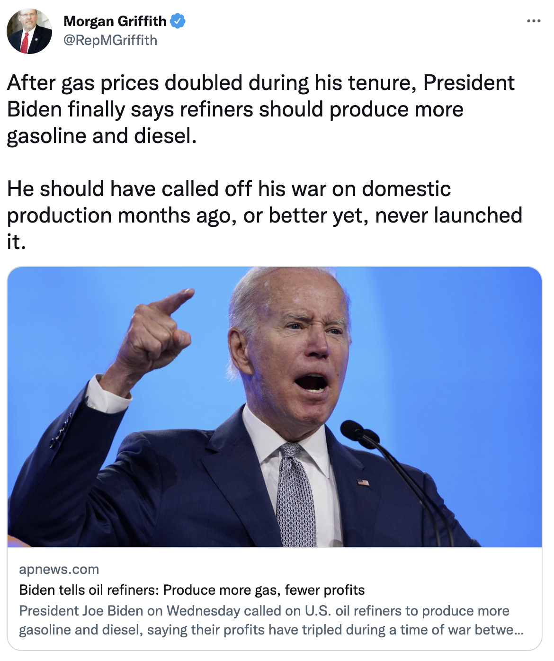Click the blue verified checkmark badge
This screenshot has height=661, width=554.
[x=178, y=21]
